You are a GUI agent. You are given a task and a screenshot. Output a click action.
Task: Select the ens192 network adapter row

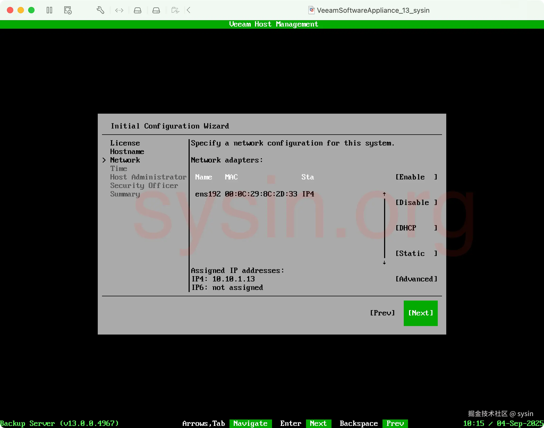[x=254, y=194]
